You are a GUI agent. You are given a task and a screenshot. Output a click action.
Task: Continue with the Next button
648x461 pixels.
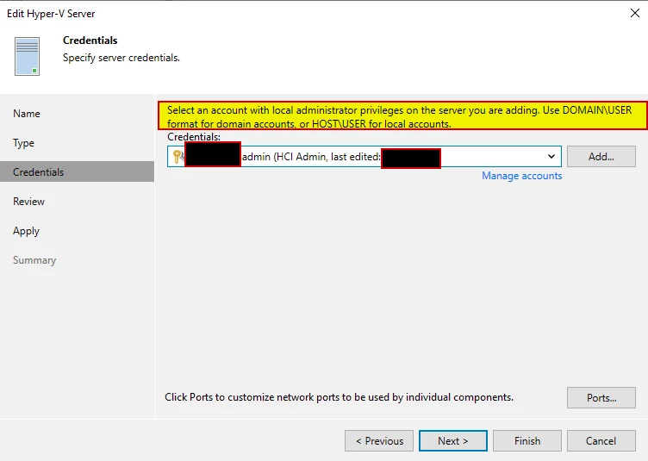(x=453, y=441)
